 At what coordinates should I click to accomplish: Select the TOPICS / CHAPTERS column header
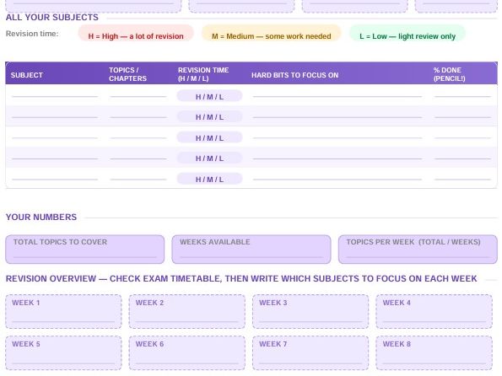127,74
